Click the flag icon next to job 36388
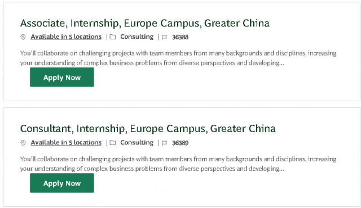The height and width of the screenshot is (208, 361). [x=164, y=37]
